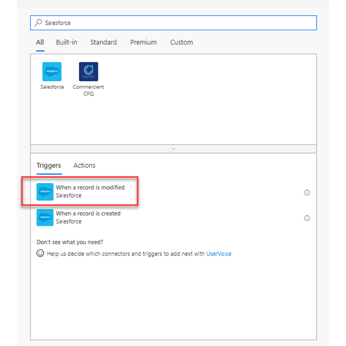346x346 pixels.
Task: Select the Triggers tab
Action: click(49, 165)
